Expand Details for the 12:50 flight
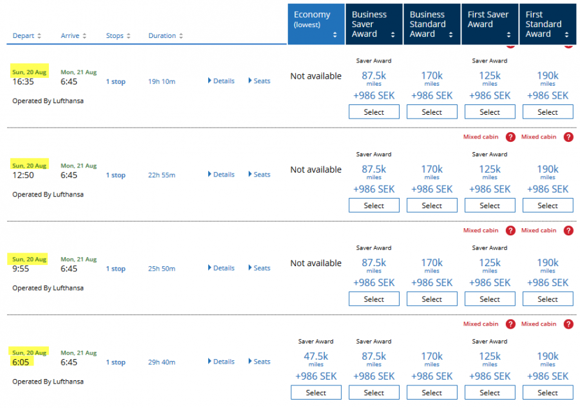 pos(221,175)
